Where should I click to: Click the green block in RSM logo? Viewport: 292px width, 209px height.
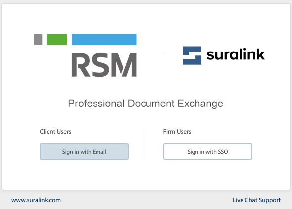pyautogui.click(x=57, y=39)
